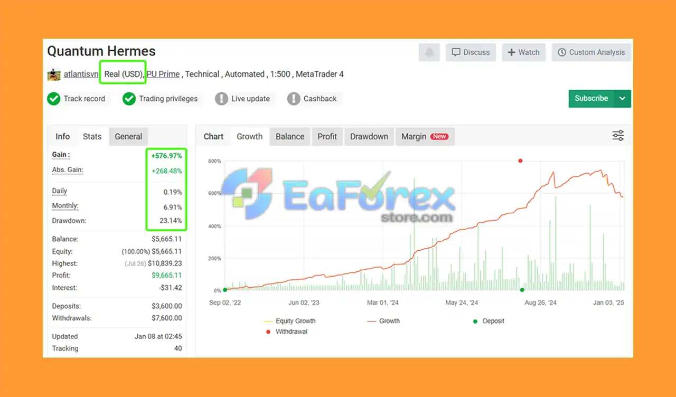Select the Profit chart tab
Image resolution: width=676 pixels, height=397 pixels.
pos(327,136)
